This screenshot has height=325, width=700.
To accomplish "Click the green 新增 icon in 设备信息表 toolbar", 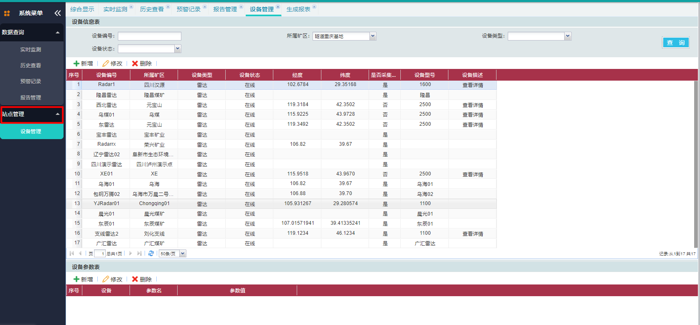I will click(x=76, y=63).
